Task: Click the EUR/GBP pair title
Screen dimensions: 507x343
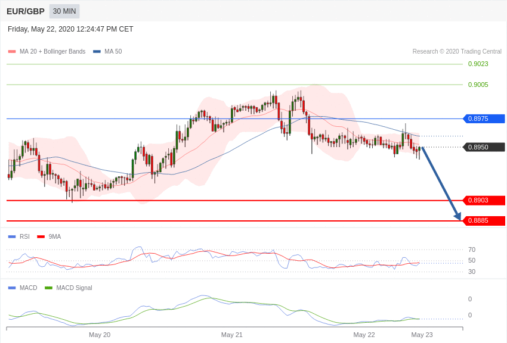Action: (x=26, y=12)
